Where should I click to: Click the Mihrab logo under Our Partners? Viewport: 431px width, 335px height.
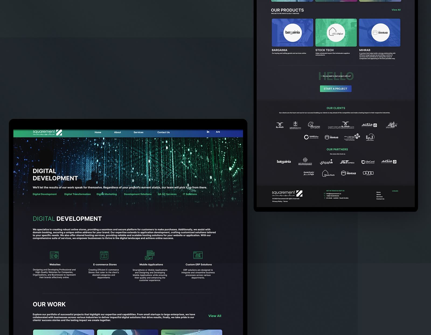tap(348, 173)
